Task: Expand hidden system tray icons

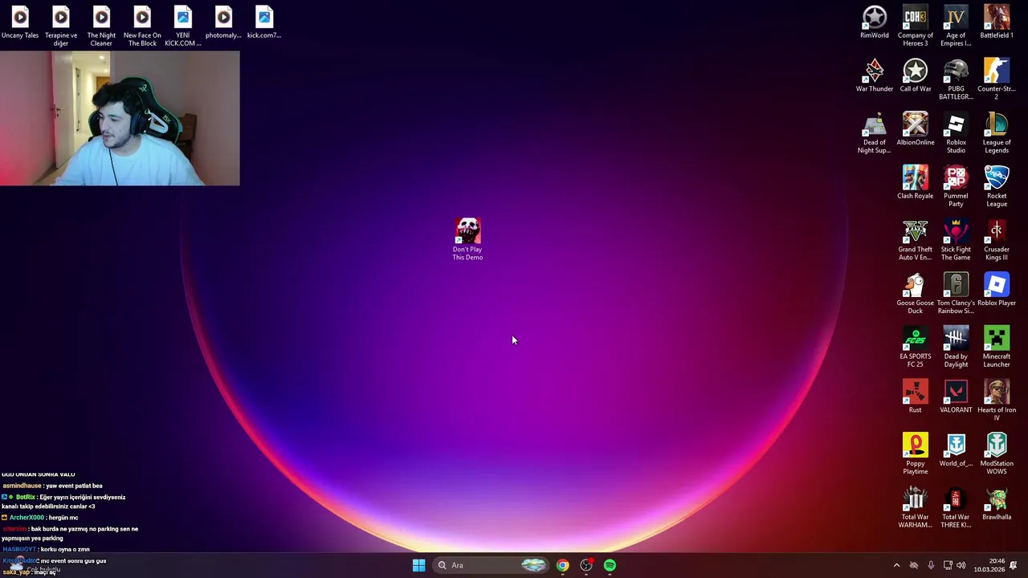Action: 897,565
